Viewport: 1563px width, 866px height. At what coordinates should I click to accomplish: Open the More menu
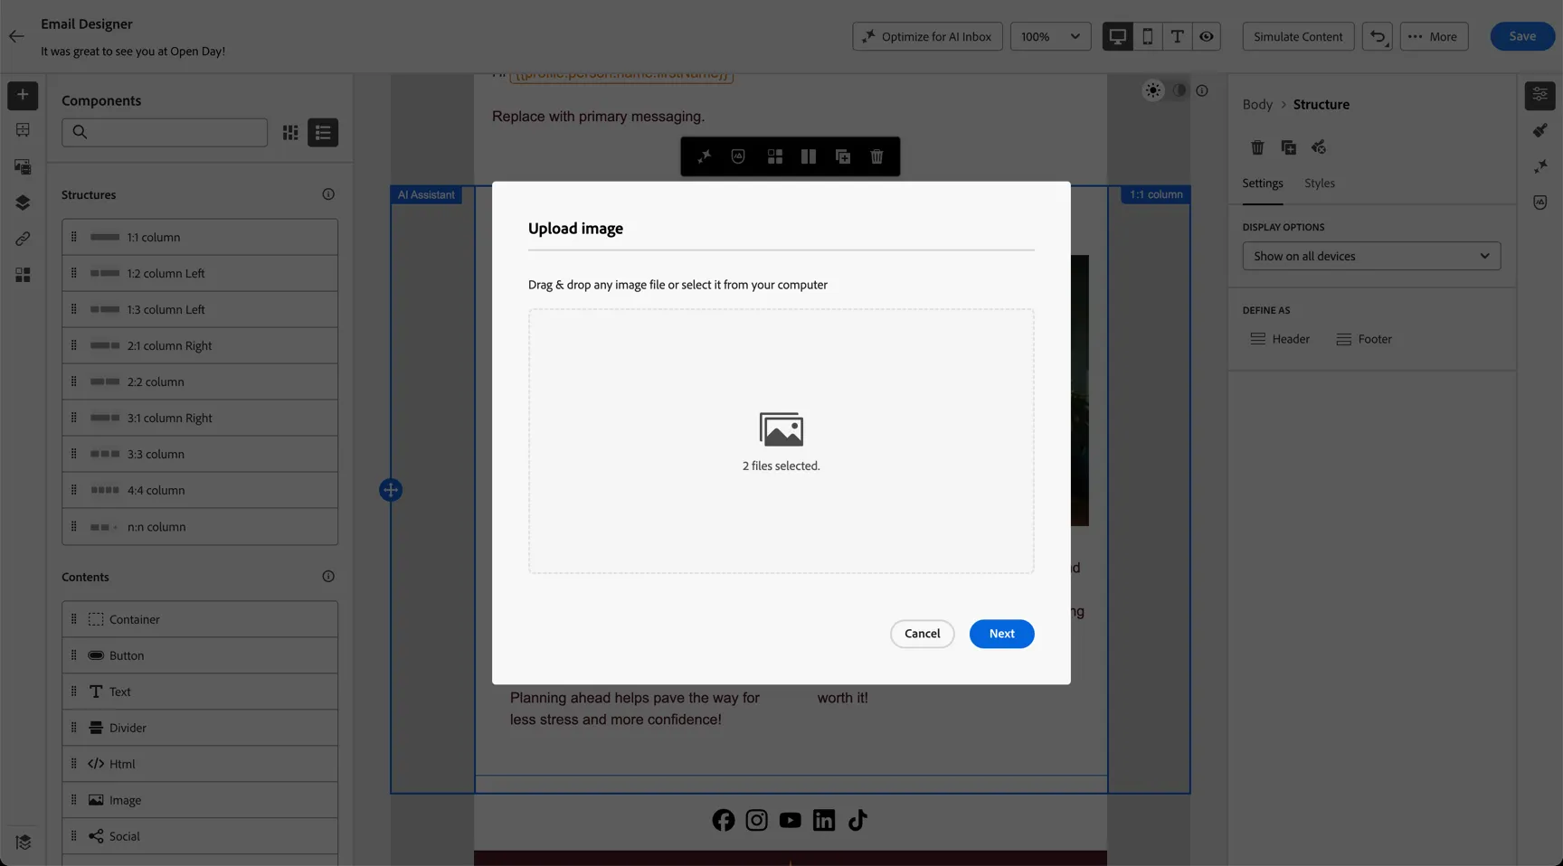coord(1434,36)
